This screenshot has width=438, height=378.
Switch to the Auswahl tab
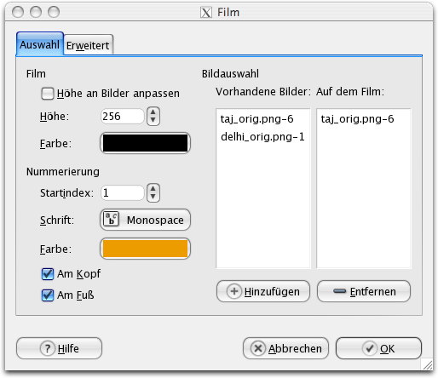(40, 44)
